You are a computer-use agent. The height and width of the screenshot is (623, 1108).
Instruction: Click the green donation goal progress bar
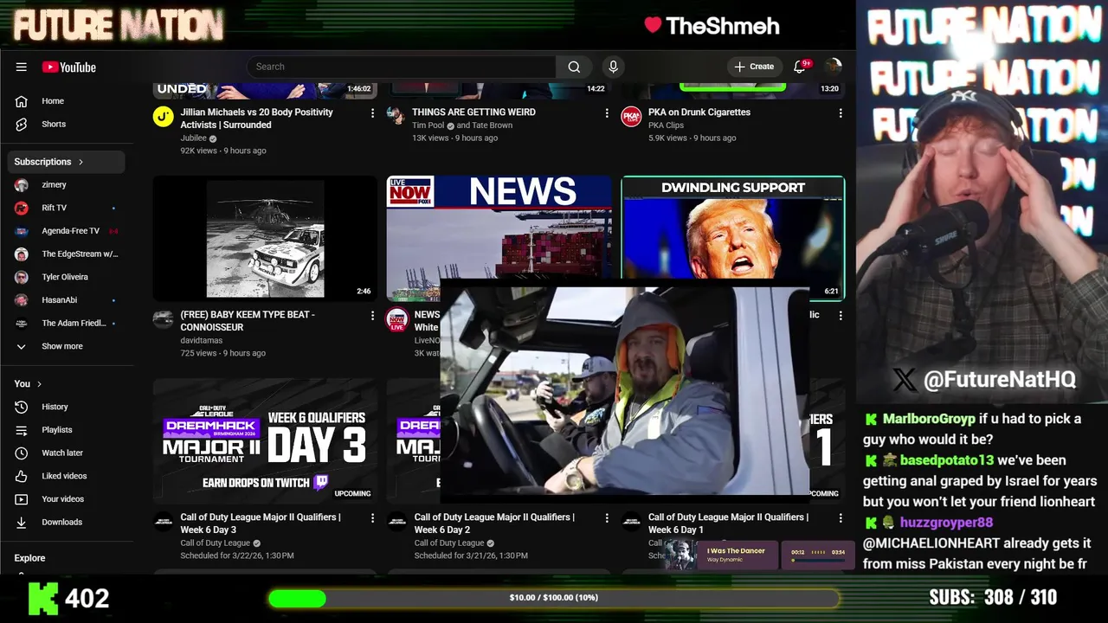click(554, 598)
